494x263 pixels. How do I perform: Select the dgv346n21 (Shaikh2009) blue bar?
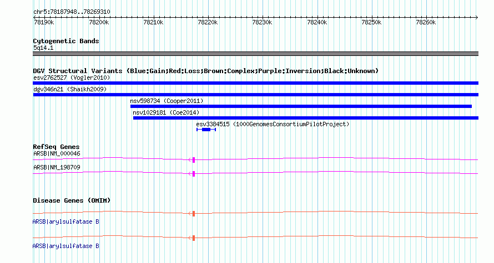point(255,95)
